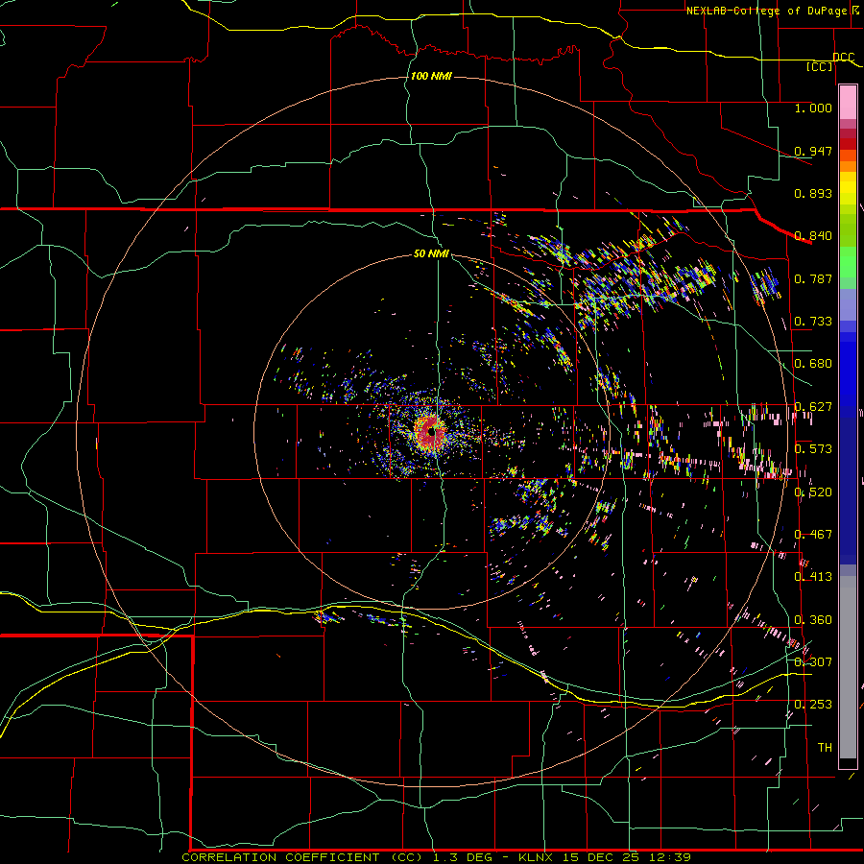Click the 0.467 scale value
Screen dimensions: 864x864
point(813,535)
